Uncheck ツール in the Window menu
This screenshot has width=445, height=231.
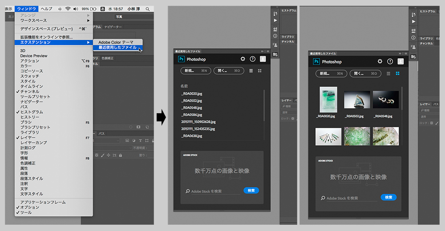pos(53,212)
